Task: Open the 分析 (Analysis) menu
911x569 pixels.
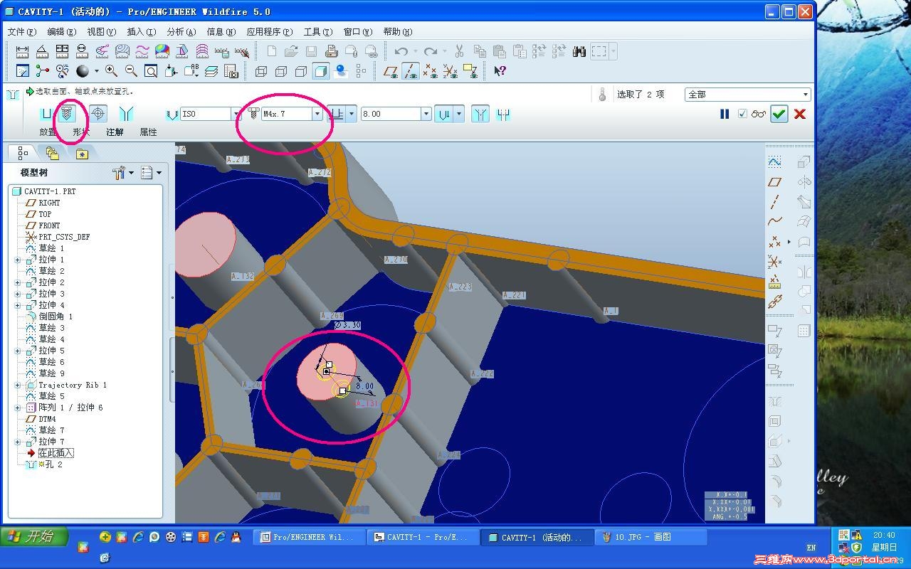Action: tap(181, 31)
